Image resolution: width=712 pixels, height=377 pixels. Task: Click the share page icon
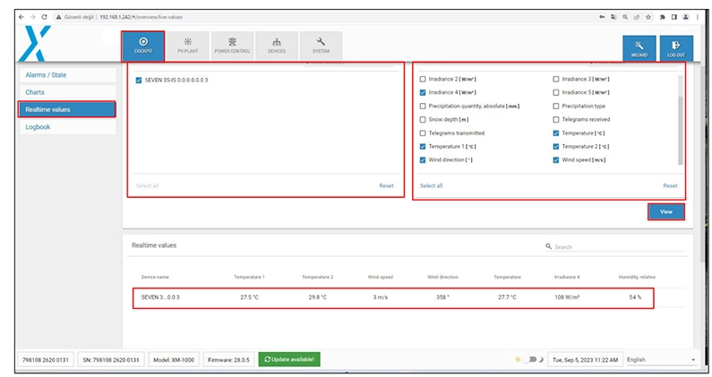637,17
